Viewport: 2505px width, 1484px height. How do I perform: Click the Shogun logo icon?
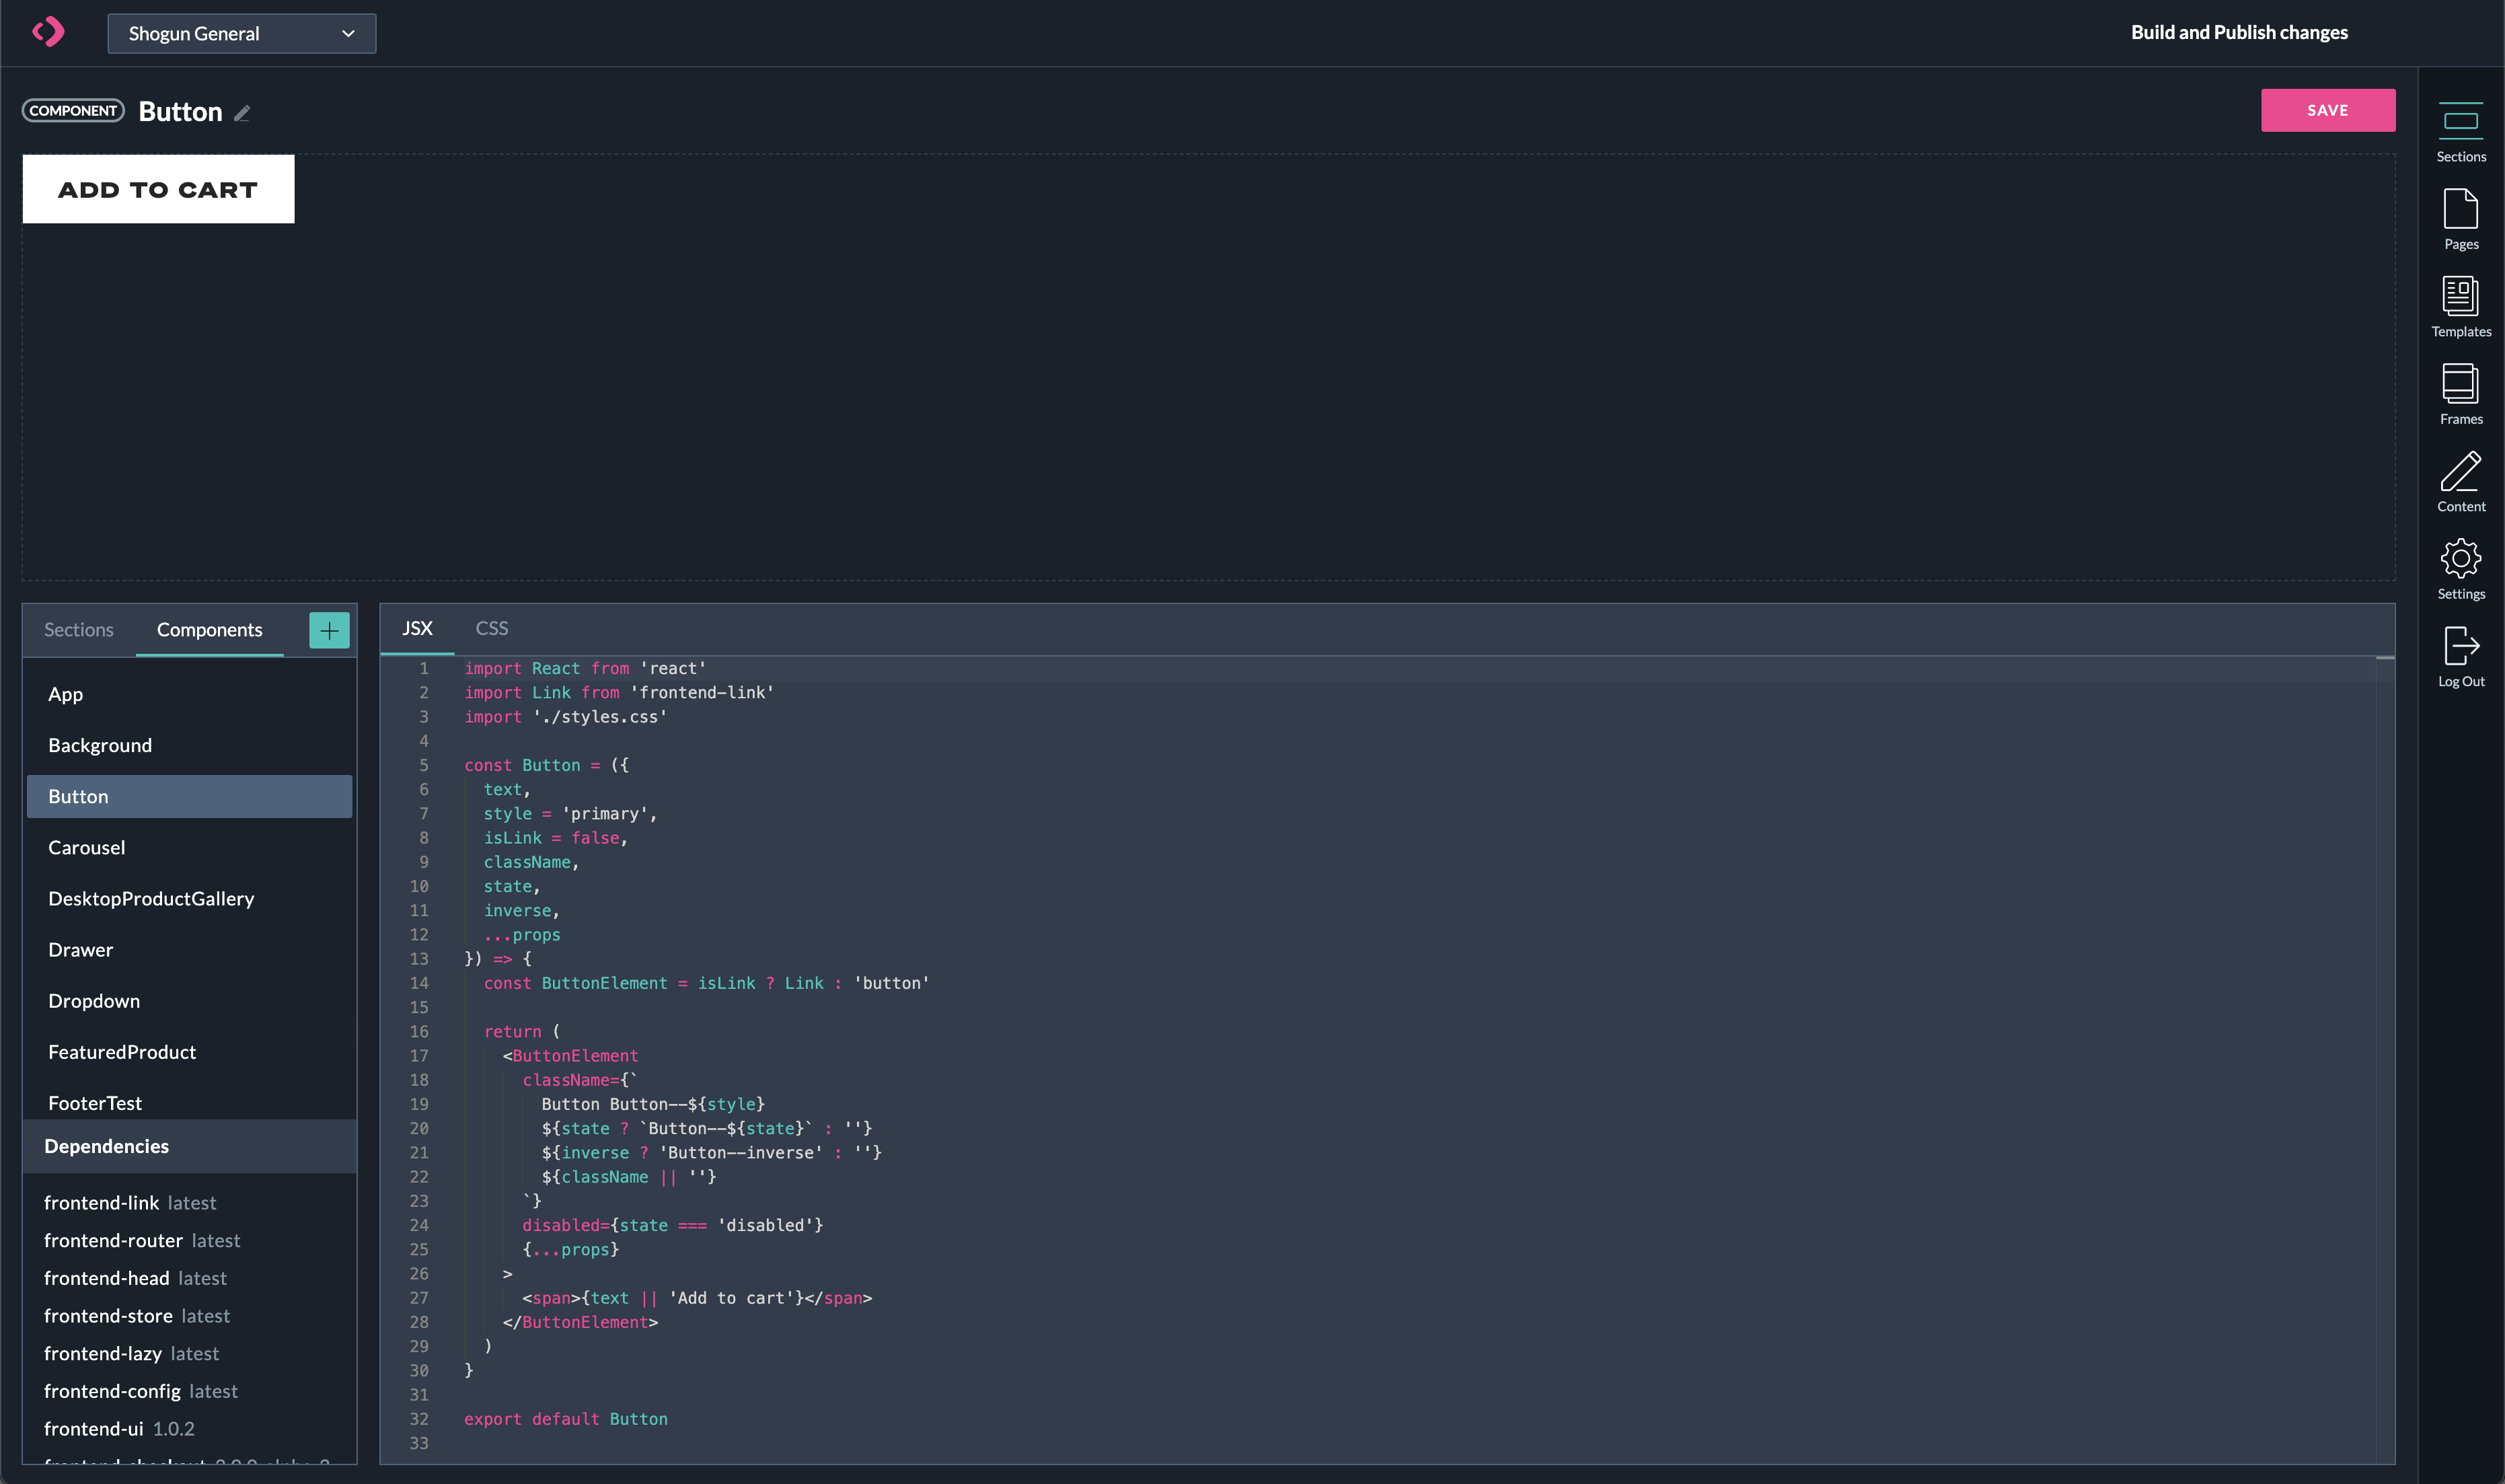pos(48,32)
